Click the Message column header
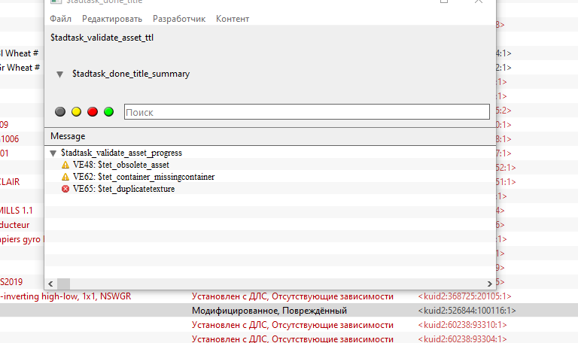The height and width of the screenshot is (343, 578). tap(68, 136)
